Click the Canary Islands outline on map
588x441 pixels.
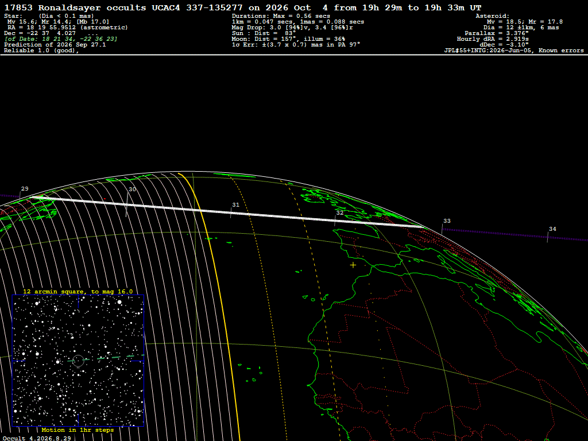click(316, 298)
